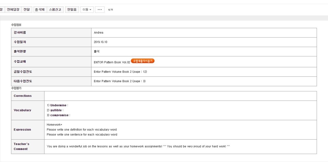
Task: Select the class date 2019.10.10
Action: pos(101,42)
